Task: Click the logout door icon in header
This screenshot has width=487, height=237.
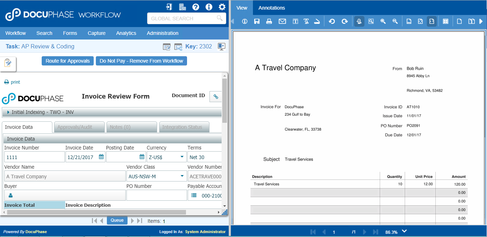Action: point(169,7)
